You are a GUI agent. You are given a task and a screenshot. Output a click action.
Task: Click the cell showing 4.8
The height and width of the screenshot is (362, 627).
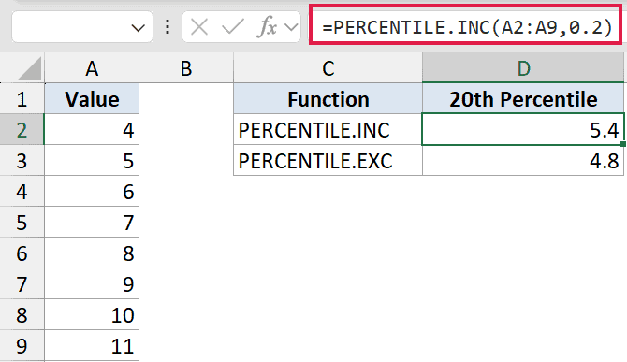(523, 160)
